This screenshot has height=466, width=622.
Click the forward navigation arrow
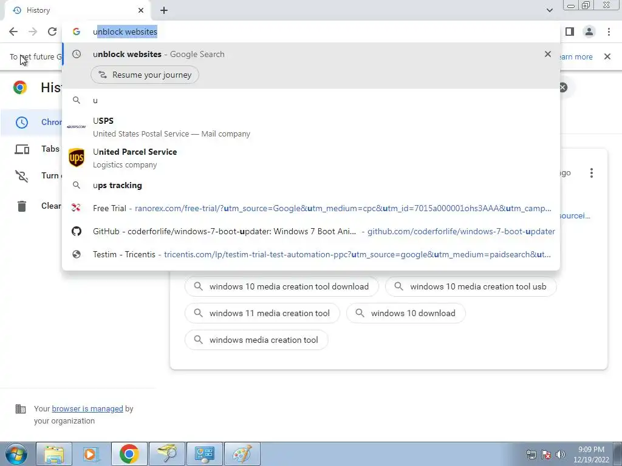point(33,32)
